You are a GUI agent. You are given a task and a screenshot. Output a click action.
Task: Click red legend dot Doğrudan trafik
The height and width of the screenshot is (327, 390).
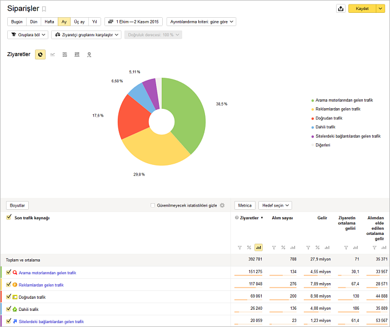pos(313,118)
